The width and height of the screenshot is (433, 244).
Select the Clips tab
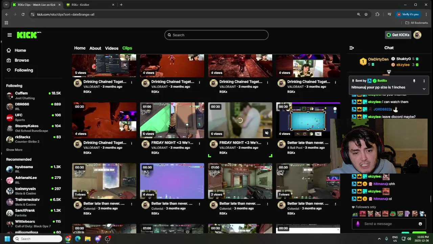127,48
